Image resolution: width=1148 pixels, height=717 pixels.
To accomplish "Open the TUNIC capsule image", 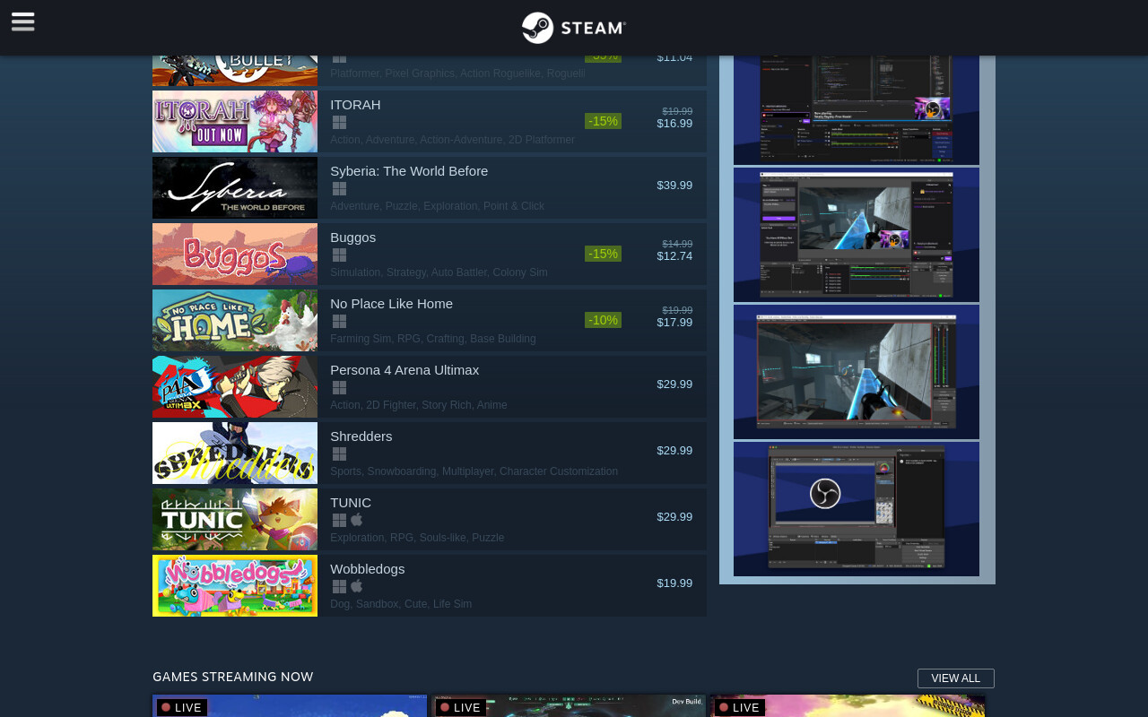I will pyautogui.click(x=235, y=519).
